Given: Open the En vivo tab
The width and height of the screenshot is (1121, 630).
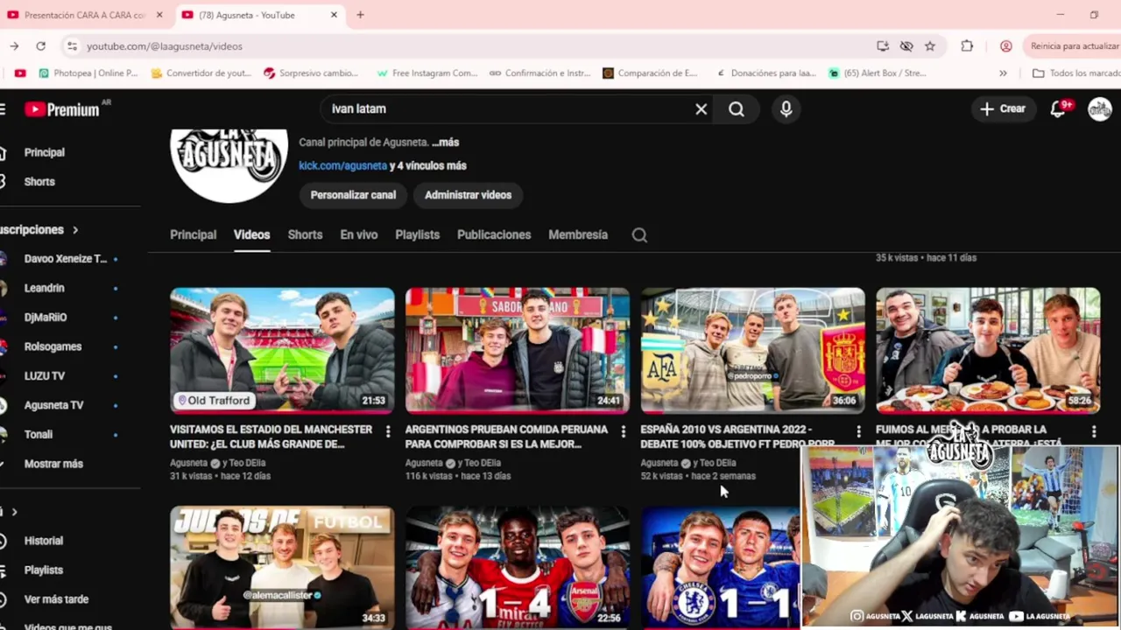Looking at the screenshot, I should pyautogui.click(x=358, y=234).
